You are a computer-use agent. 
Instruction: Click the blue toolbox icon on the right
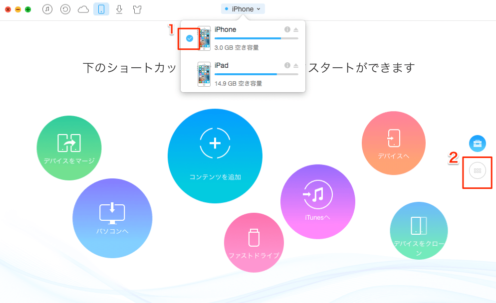pyautogui.click(x=477, y=144)
